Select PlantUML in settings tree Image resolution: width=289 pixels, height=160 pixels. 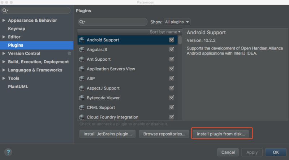pos(18,87)
